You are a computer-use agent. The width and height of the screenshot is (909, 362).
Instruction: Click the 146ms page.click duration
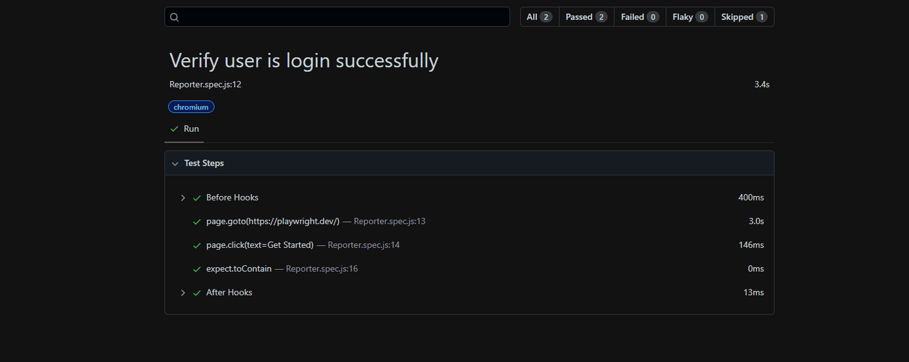click(x=751, y=245)
